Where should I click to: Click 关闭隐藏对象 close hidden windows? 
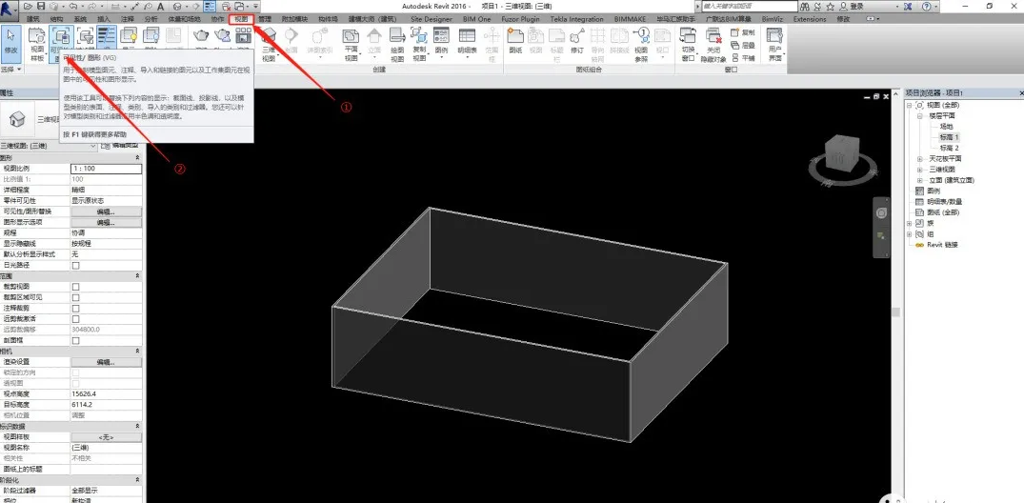coord(713,45)
